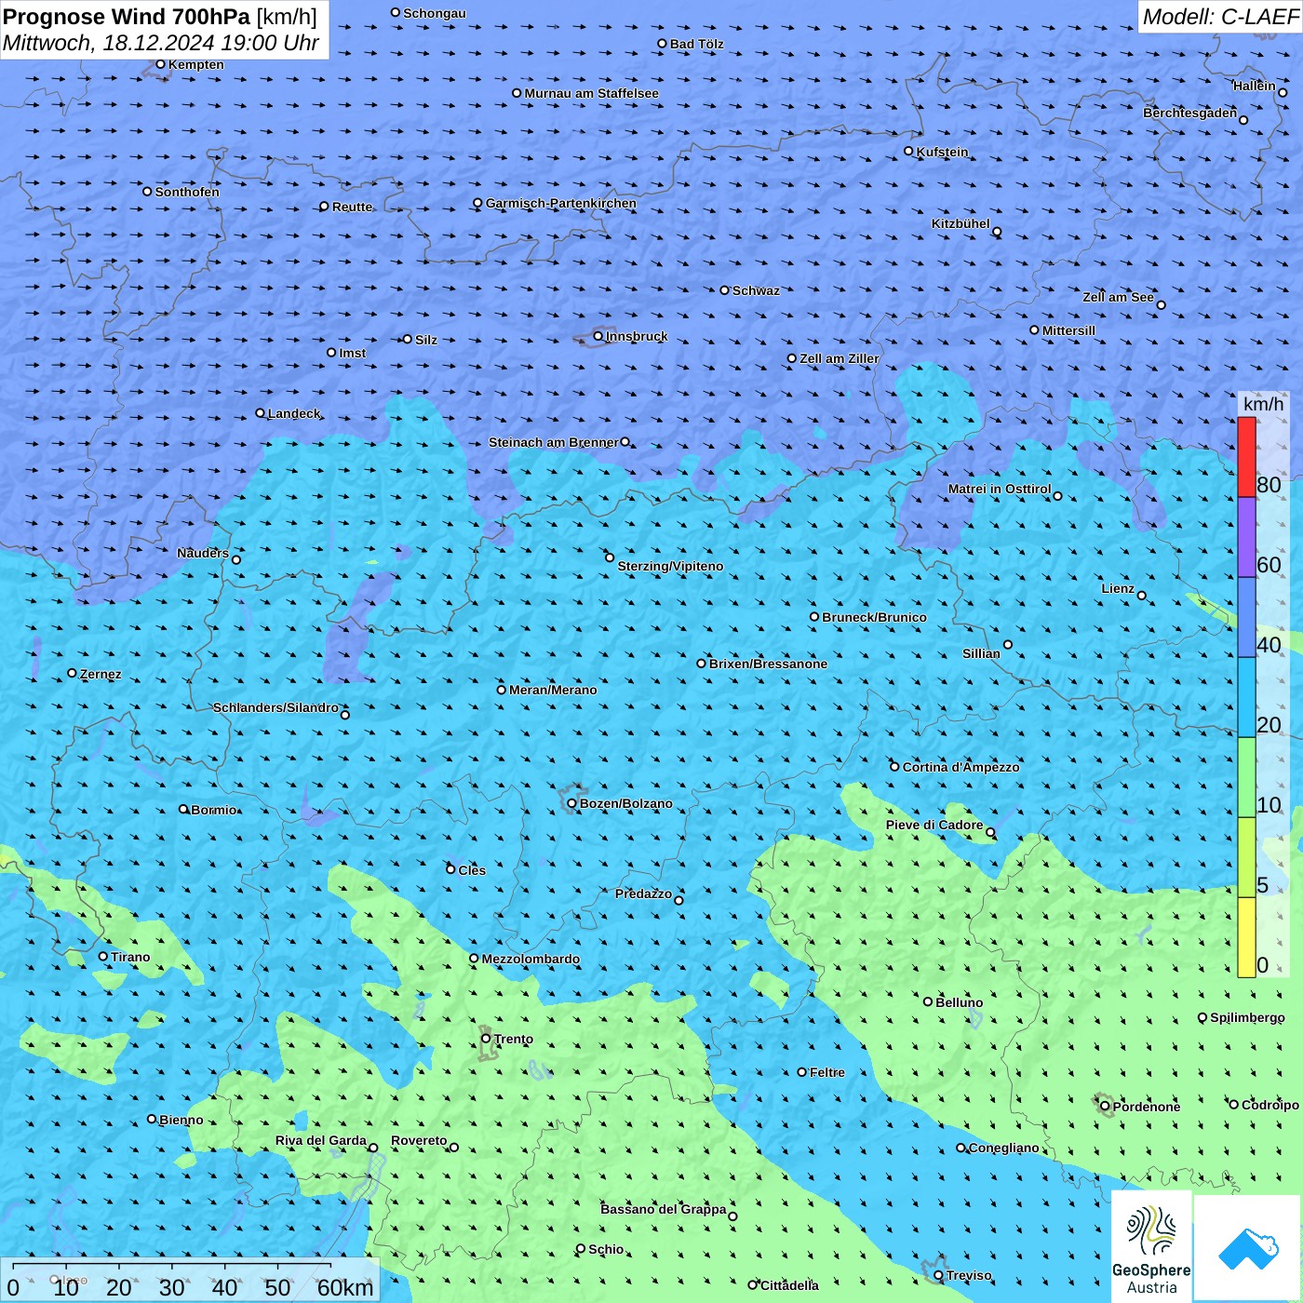The image size is (1303, 1303).
Task: Click the 'Prognose Wind 700hPa' title text
Action: (x=127, y=17)
